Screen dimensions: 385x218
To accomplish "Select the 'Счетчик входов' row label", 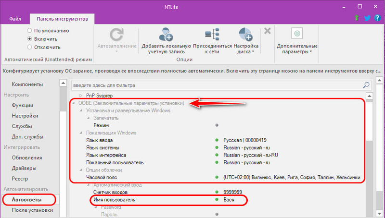I will (110, 192).
